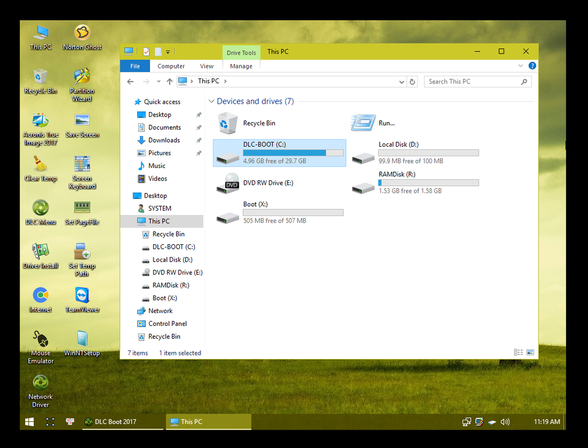Open Driver Install desktop icon
Image resolution: width=588 pixels, height=448 pixels.
[x=40, y=256]
